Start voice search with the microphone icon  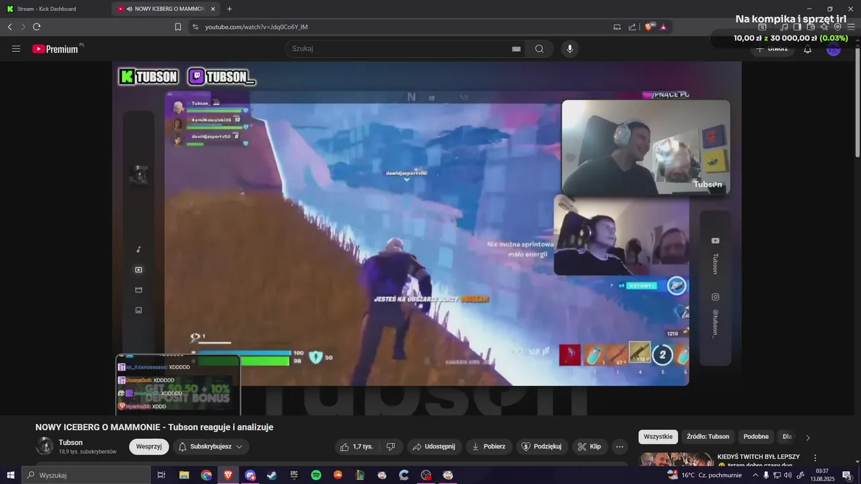coord(570,48)
